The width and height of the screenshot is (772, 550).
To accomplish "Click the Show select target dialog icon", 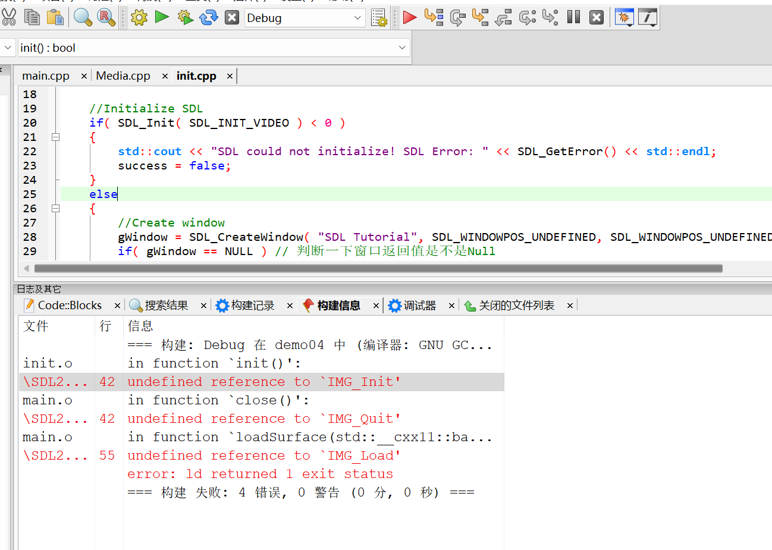I will (379, 18).
